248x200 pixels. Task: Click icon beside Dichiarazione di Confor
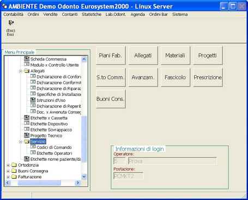coord(33,76)
